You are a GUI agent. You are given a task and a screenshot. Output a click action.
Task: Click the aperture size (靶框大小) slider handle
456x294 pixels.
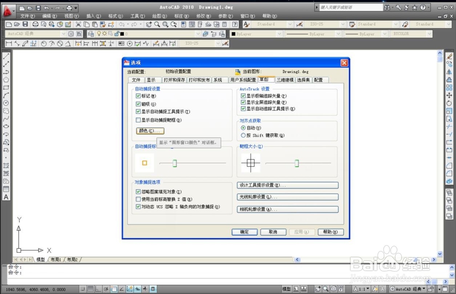point(297,163)
